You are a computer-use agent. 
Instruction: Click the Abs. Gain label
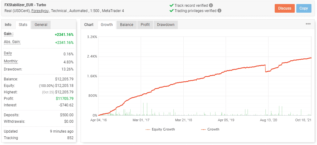pos(12,42)
